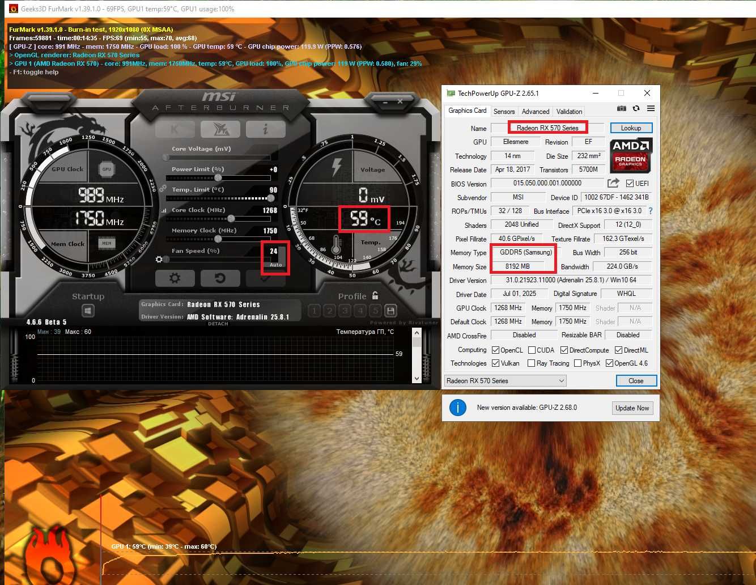Image resolution: width=756 pixels, height=585 pixels.
Task: Click the Driver Version field in GPU-Z
Action: tap(571, 280)
